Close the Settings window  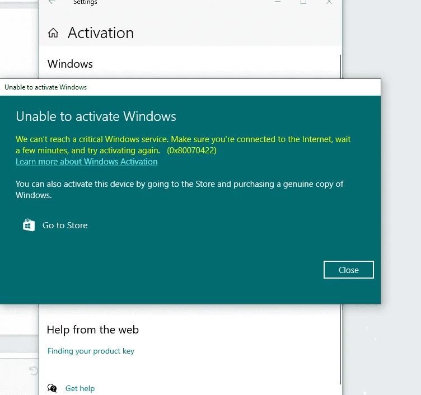tap(329, 2)
